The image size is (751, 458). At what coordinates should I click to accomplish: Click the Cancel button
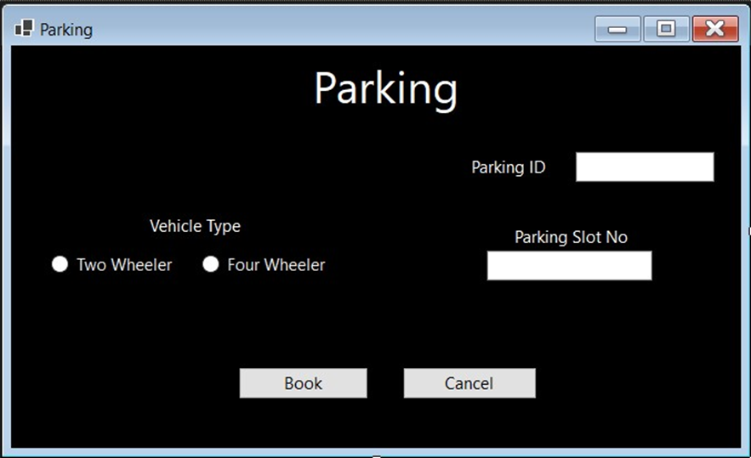coord(469,383)
